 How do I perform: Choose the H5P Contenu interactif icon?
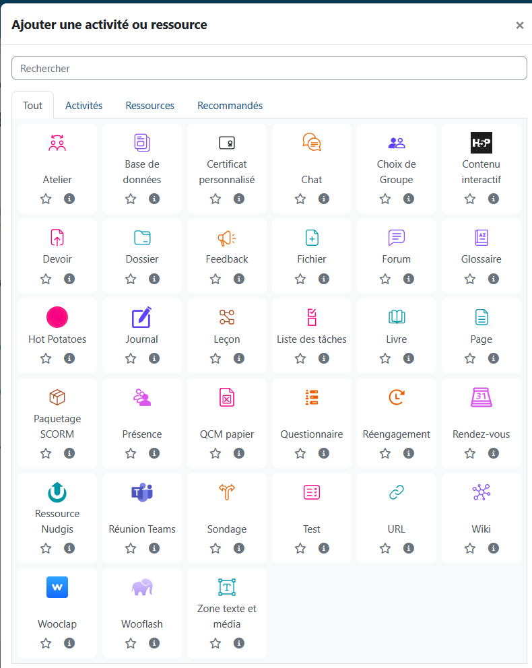tap(481, 143)
